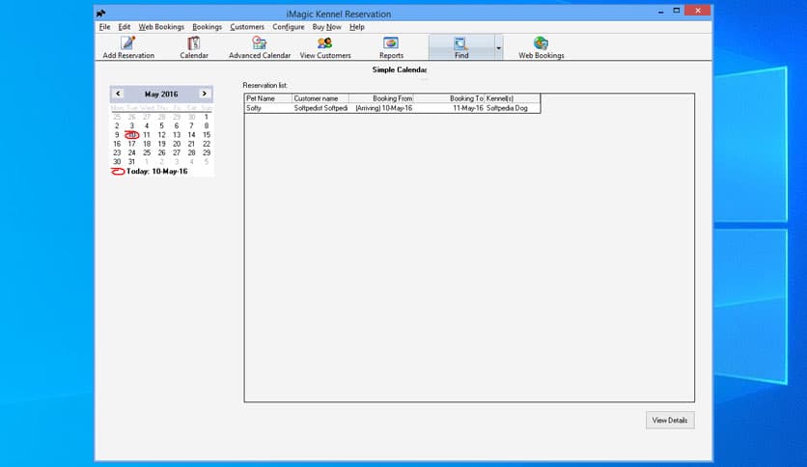Click the Pet Name column header

click(x=268, y=98)
